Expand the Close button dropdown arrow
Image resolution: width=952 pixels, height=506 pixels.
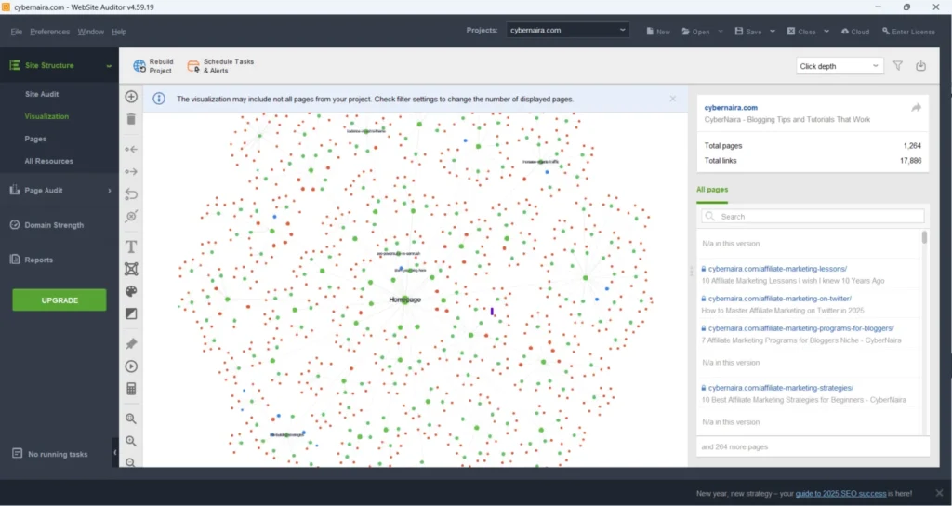tap(826, 31)
